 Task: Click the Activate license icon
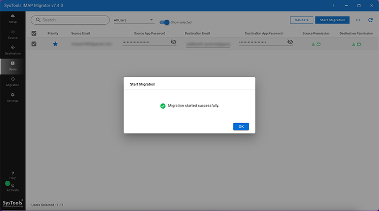coord(13,186)
